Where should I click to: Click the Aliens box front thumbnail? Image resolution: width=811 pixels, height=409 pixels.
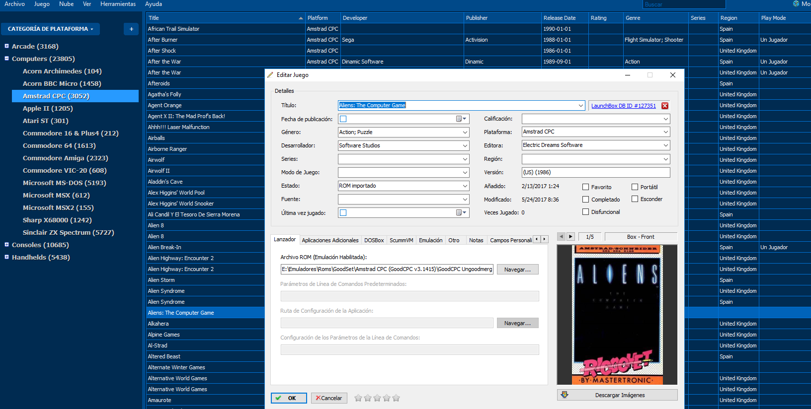pyautogui.click(x=617, y=315)
